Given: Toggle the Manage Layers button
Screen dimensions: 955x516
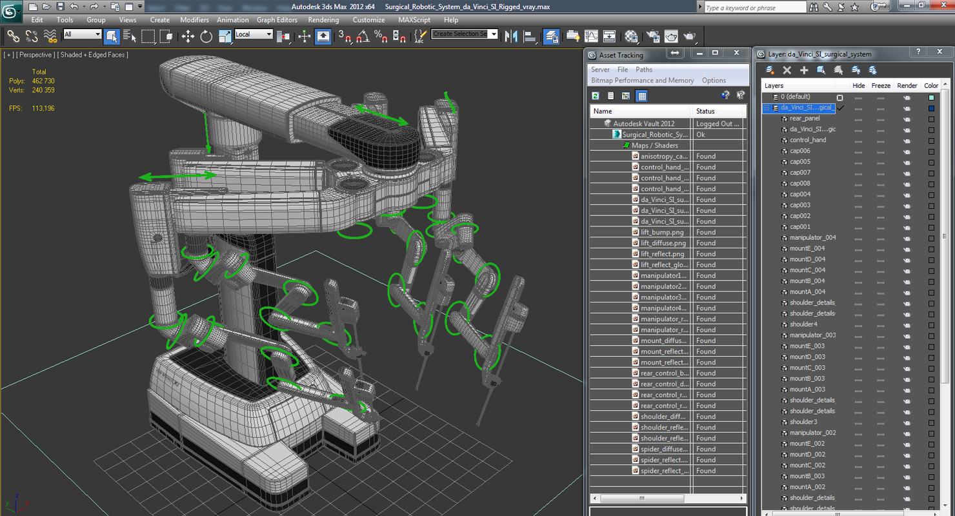Looking at the screenshot, I should click(551, 36).
